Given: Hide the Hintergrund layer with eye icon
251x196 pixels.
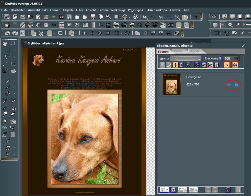Looking at the screenshot, I should coord(229,84).
